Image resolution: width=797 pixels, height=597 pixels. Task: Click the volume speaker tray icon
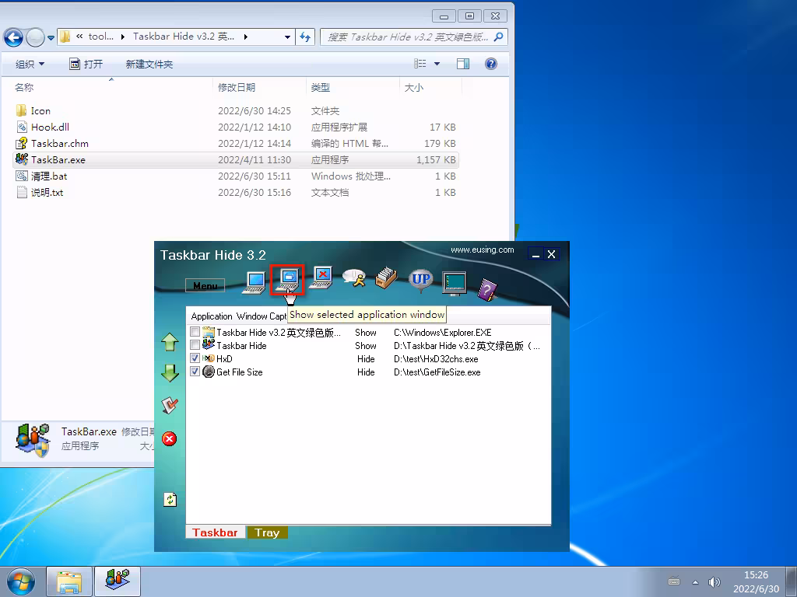pyautogui.click(x=714, y=582)
